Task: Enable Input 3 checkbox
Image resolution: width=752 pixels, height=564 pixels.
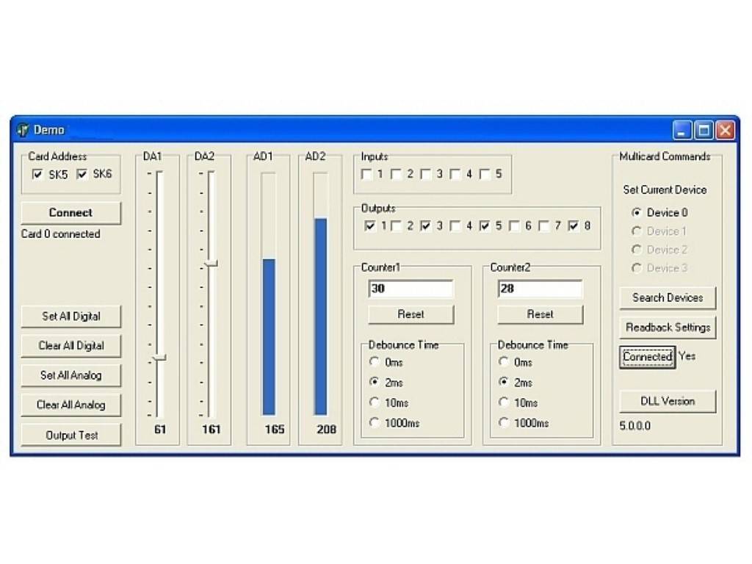Action: [424, 174]
